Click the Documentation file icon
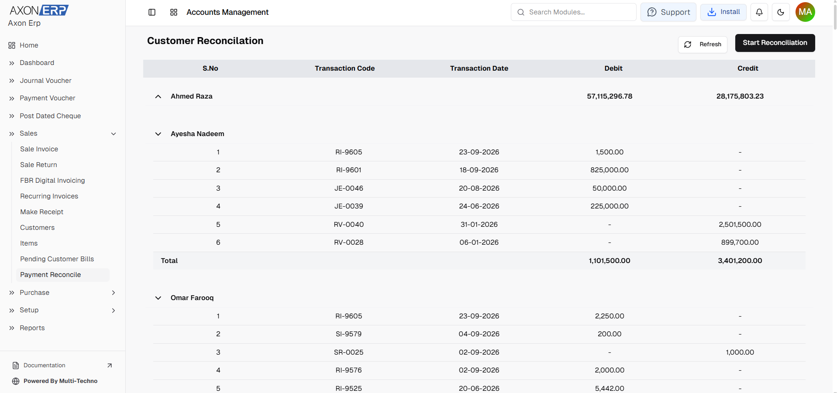The height and width of the screenshot is (393, 837). [16, 366]
